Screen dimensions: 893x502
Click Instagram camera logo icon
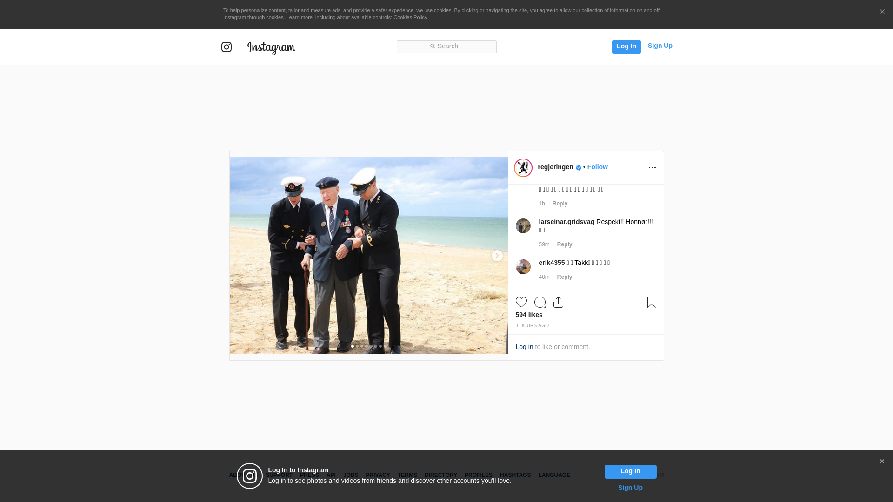pyautogui.click(x=227, y=47)
